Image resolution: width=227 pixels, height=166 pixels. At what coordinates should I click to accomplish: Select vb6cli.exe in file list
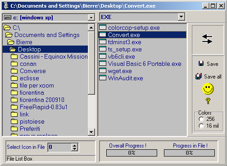[121, 56]
